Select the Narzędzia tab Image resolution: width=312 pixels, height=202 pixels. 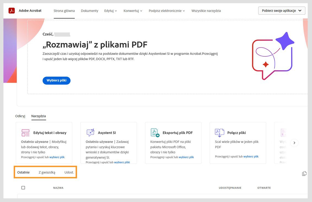coord(39,116)
